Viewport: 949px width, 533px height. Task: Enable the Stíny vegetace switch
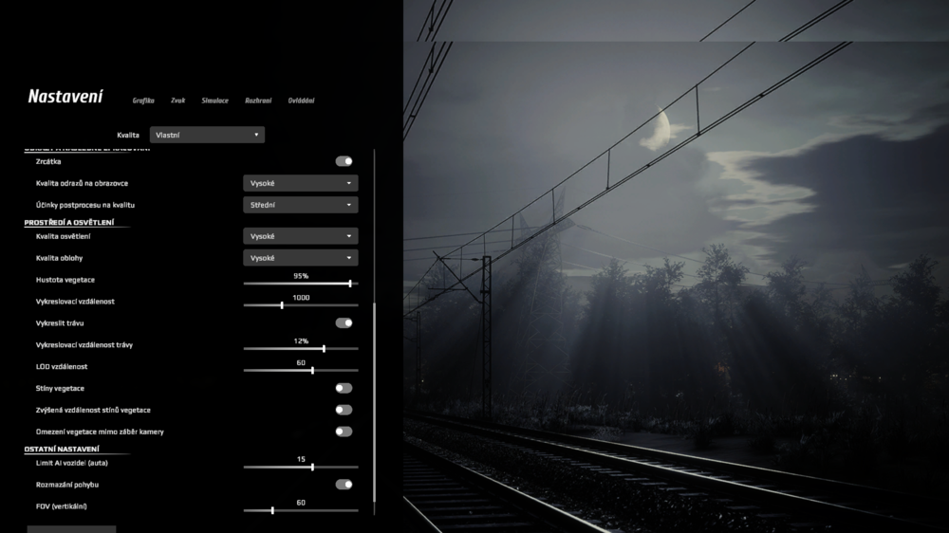[344, 389]
